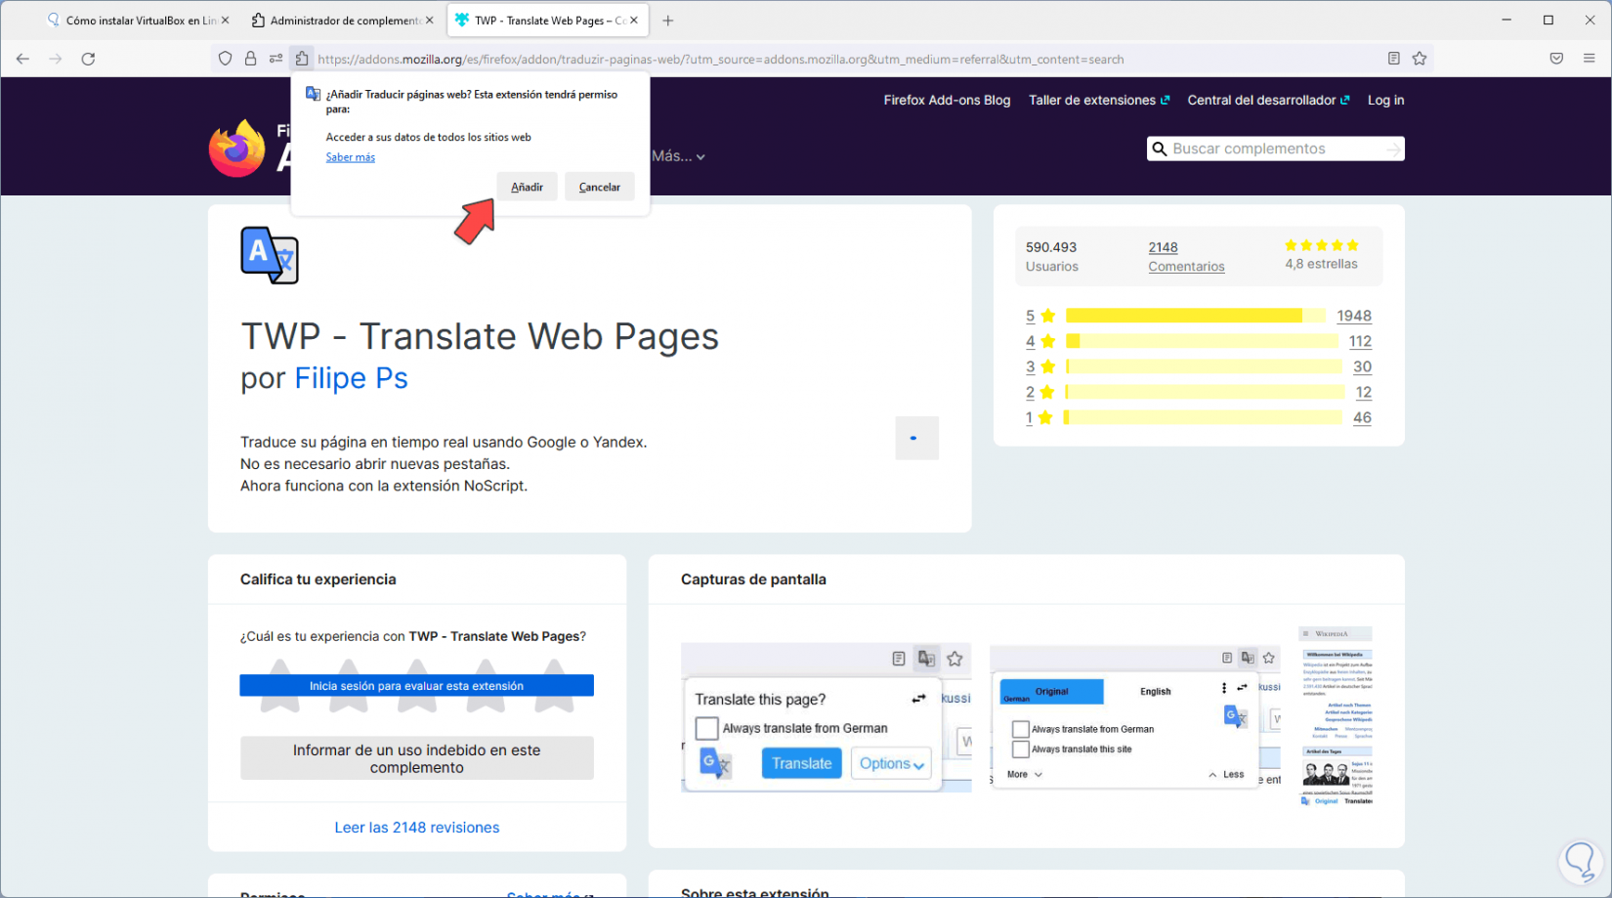The width and height of the screenshot is (1612, 898).
Task: Open author link Filipe Ps
Action: (x=352, y=378)
